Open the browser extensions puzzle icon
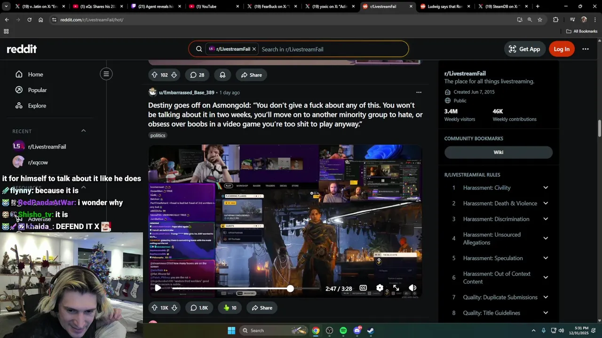 [556, 20]
